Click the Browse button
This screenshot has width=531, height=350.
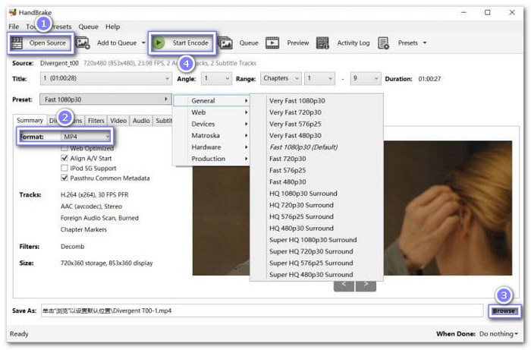pos(504,311)
